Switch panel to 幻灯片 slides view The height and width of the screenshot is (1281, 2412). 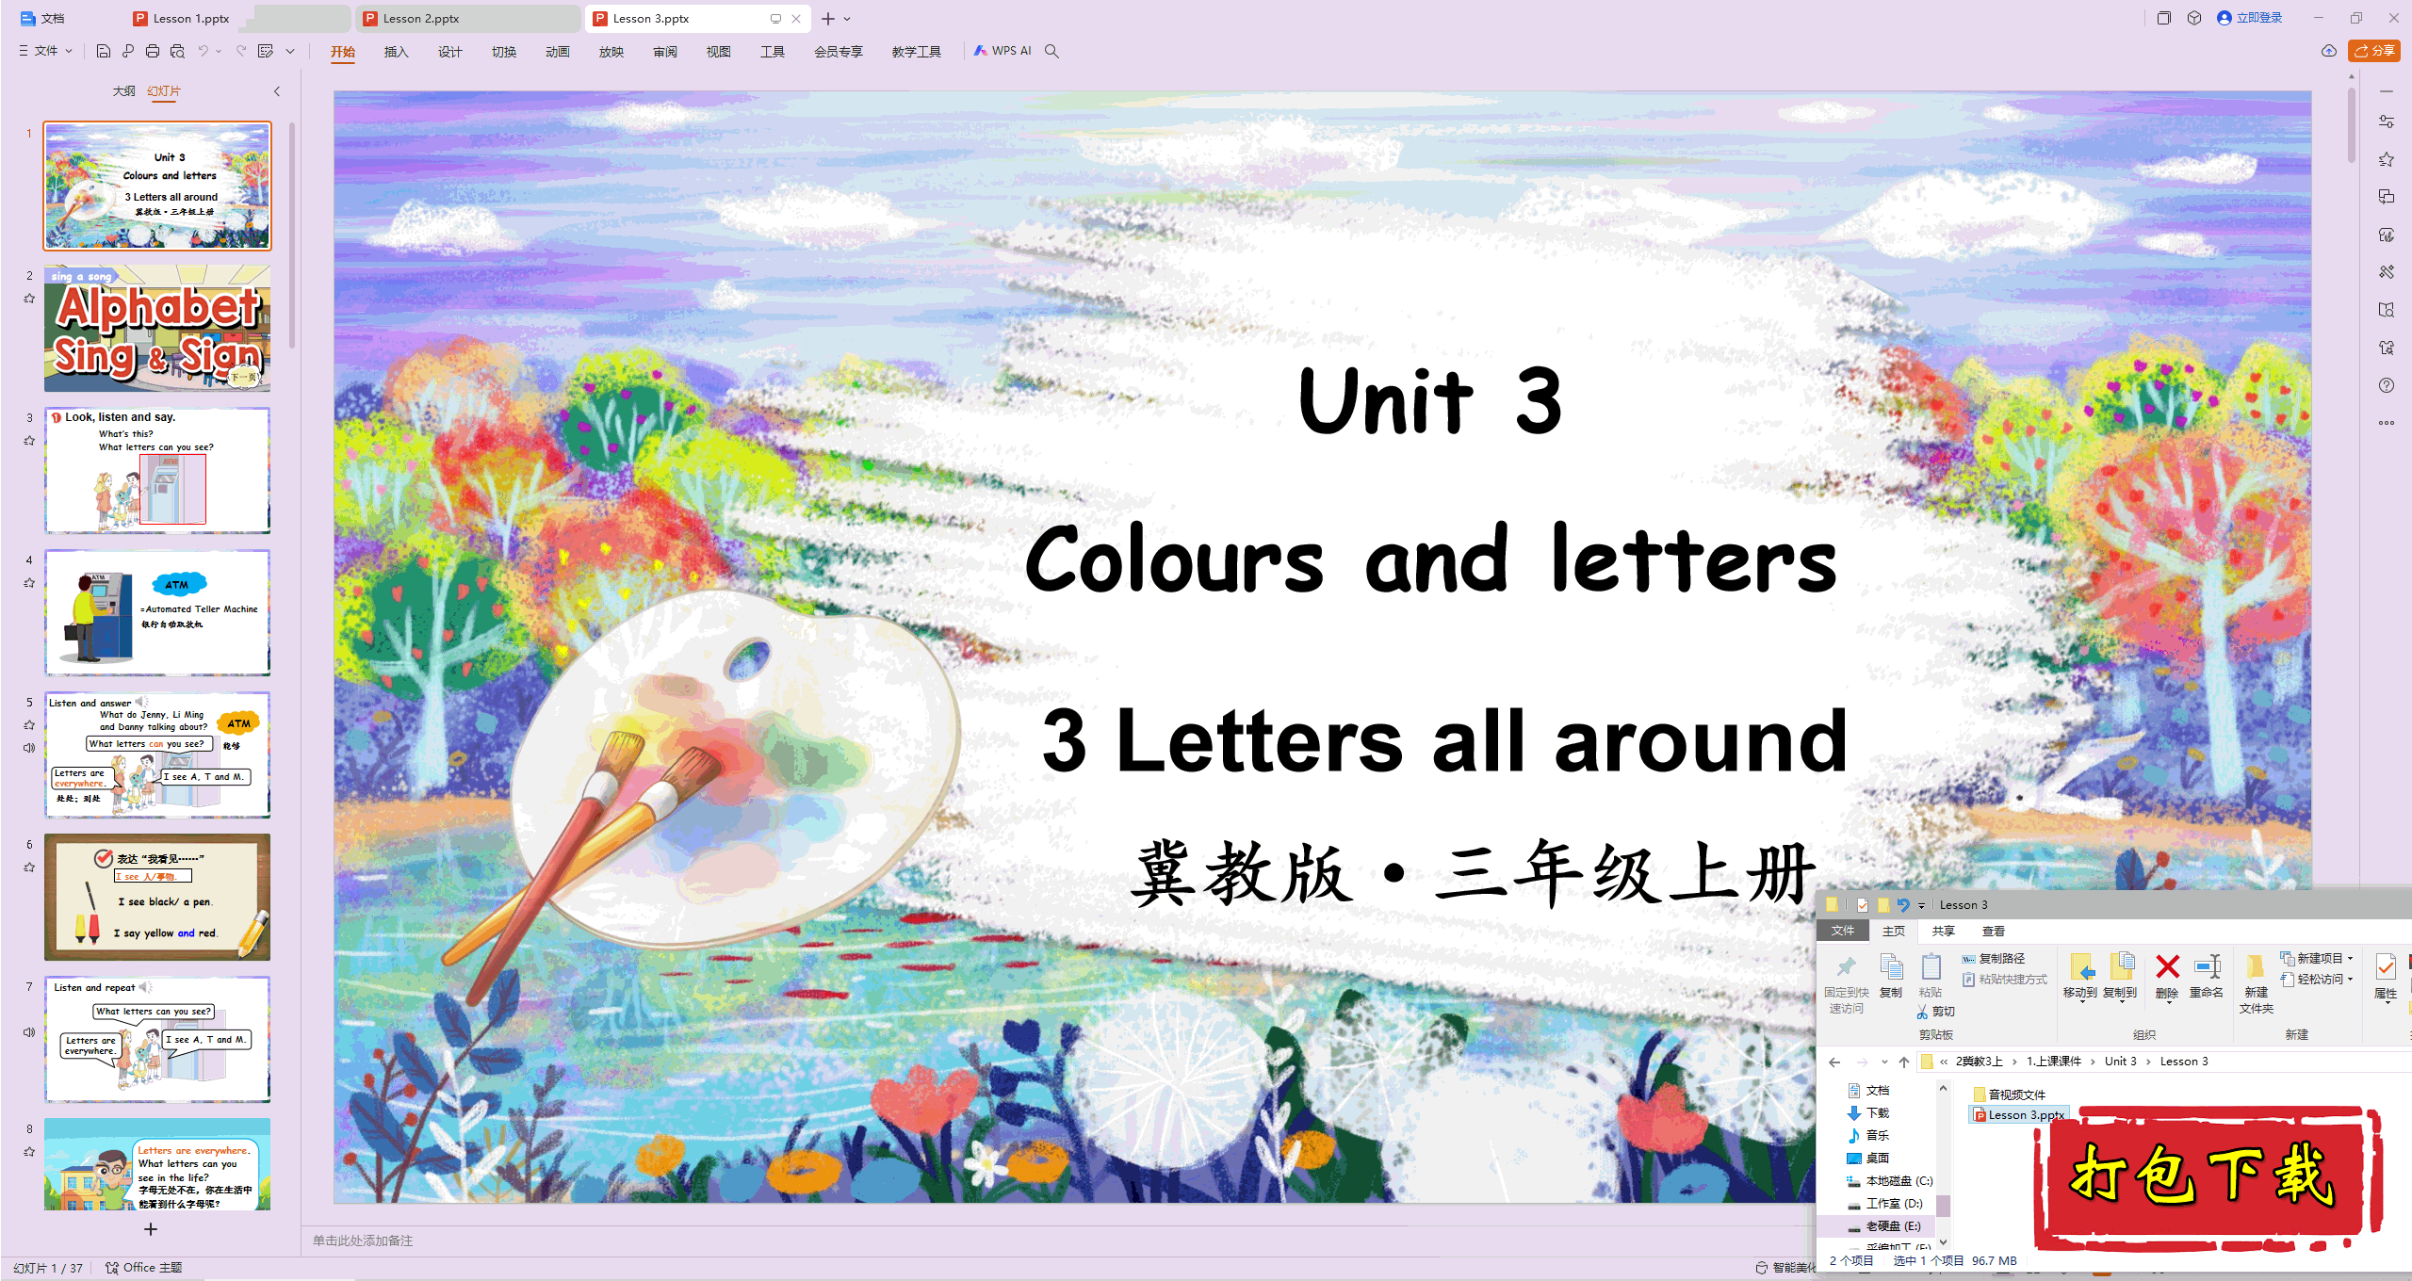tap(164, 91)
